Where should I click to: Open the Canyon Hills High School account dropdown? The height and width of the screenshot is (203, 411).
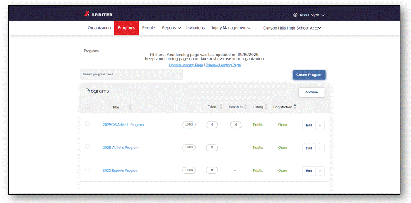pyautogui.click(x=292, y=28)
